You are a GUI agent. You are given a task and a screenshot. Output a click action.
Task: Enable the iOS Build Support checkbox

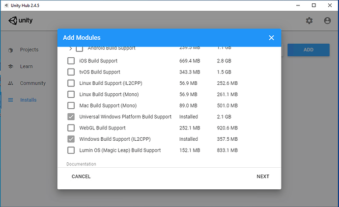coord(71,61)
